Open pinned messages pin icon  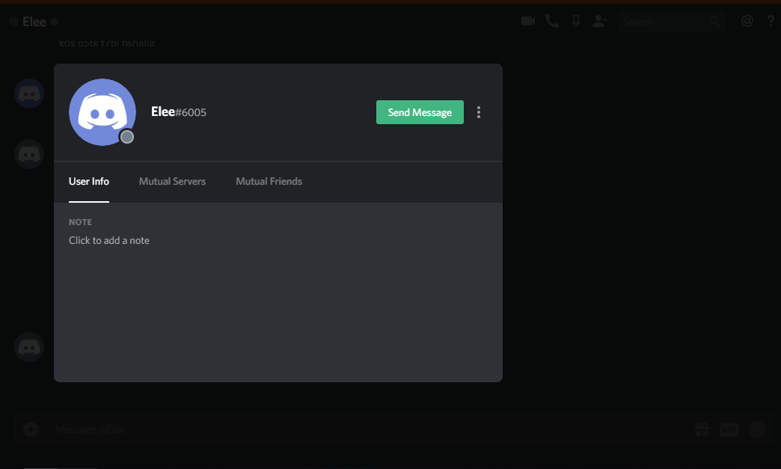point(576,21)
